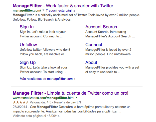Open the Sign Up sitelink
The height and width of the screenshot is (122, 156).
click(x=27, y=63)
